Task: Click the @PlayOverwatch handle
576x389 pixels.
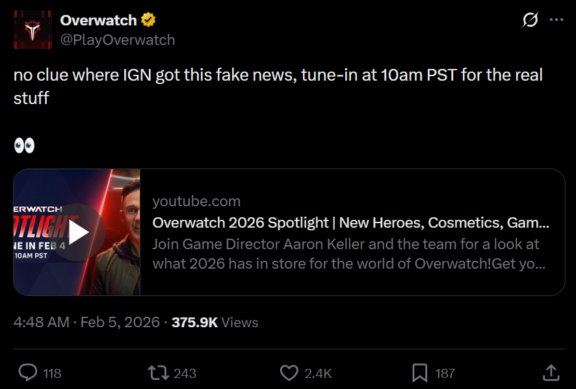Action: 118,40
